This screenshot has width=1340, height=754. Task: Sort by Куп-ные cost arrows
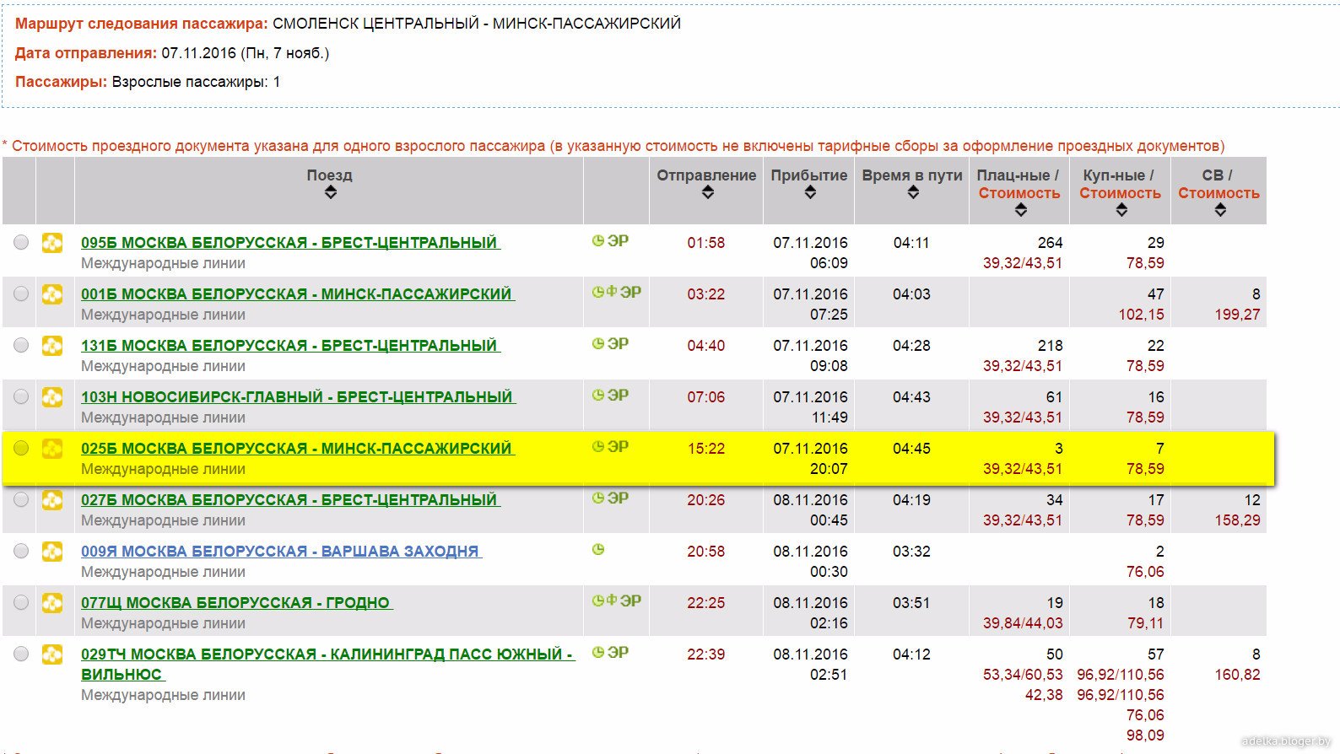point(1121,210)
